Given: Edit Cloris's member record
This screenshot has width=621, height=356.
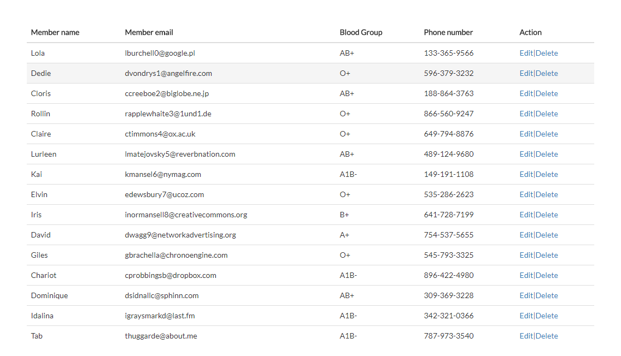Looking at the screenshot, I should pyautogui.click(x=526, y=93).
